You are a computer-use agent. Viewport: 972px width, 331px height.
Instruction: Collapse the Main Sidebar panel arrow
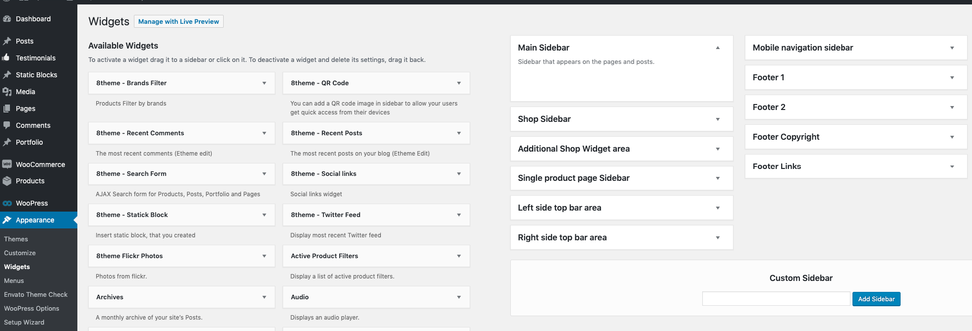[x=718, y=48]
